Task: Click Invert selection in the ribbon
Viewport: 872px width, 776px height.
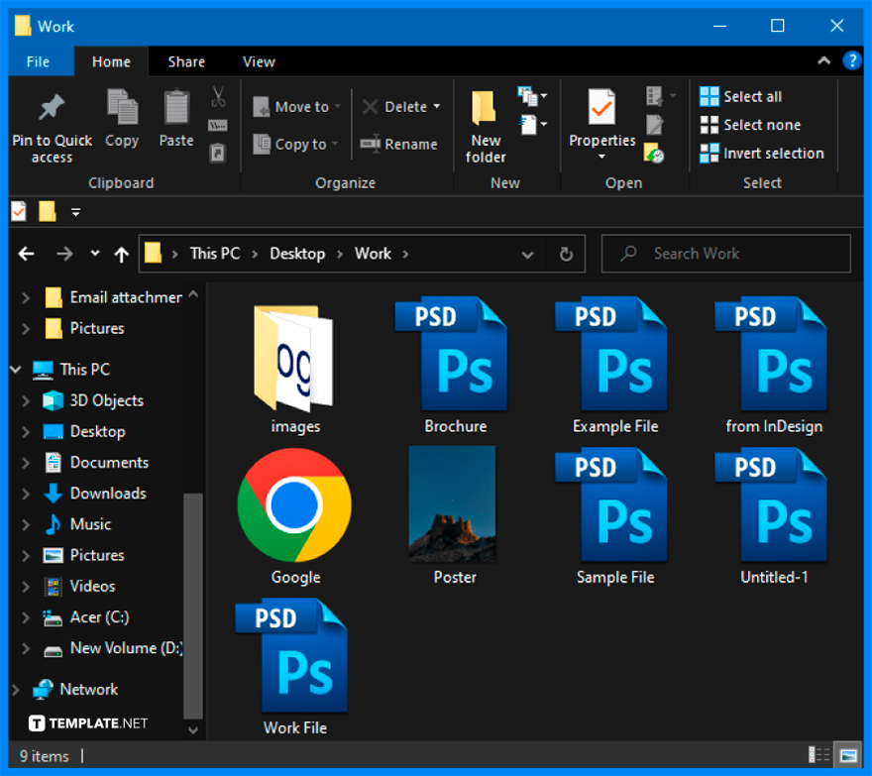Action: click(x=763, y=154)
